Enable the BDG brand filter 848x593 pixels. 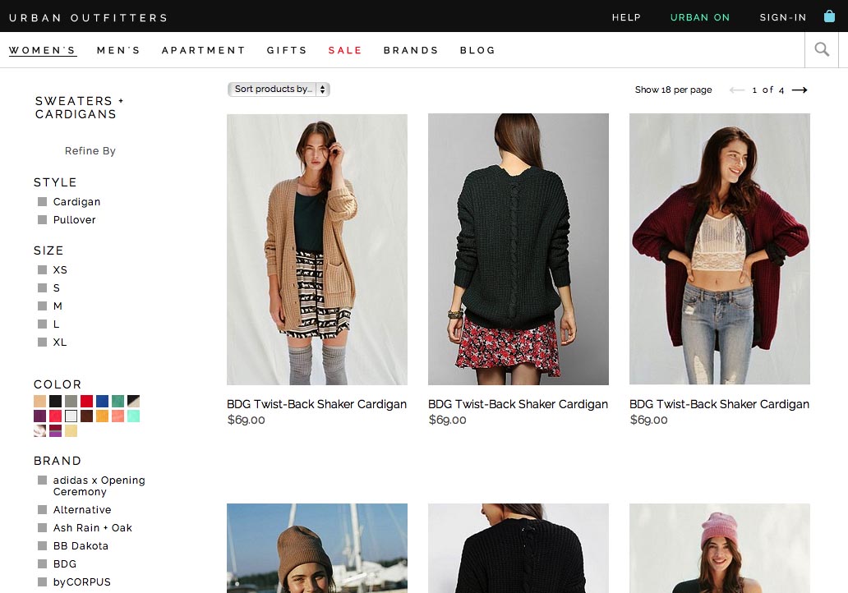pos(42,564)
